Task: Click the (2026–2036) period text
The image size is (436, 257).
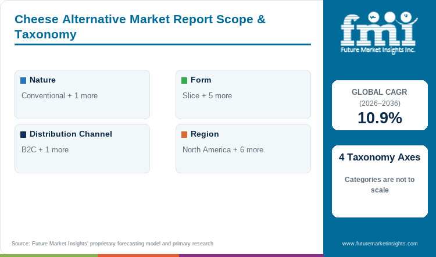Action: click(x=380, y=103)
